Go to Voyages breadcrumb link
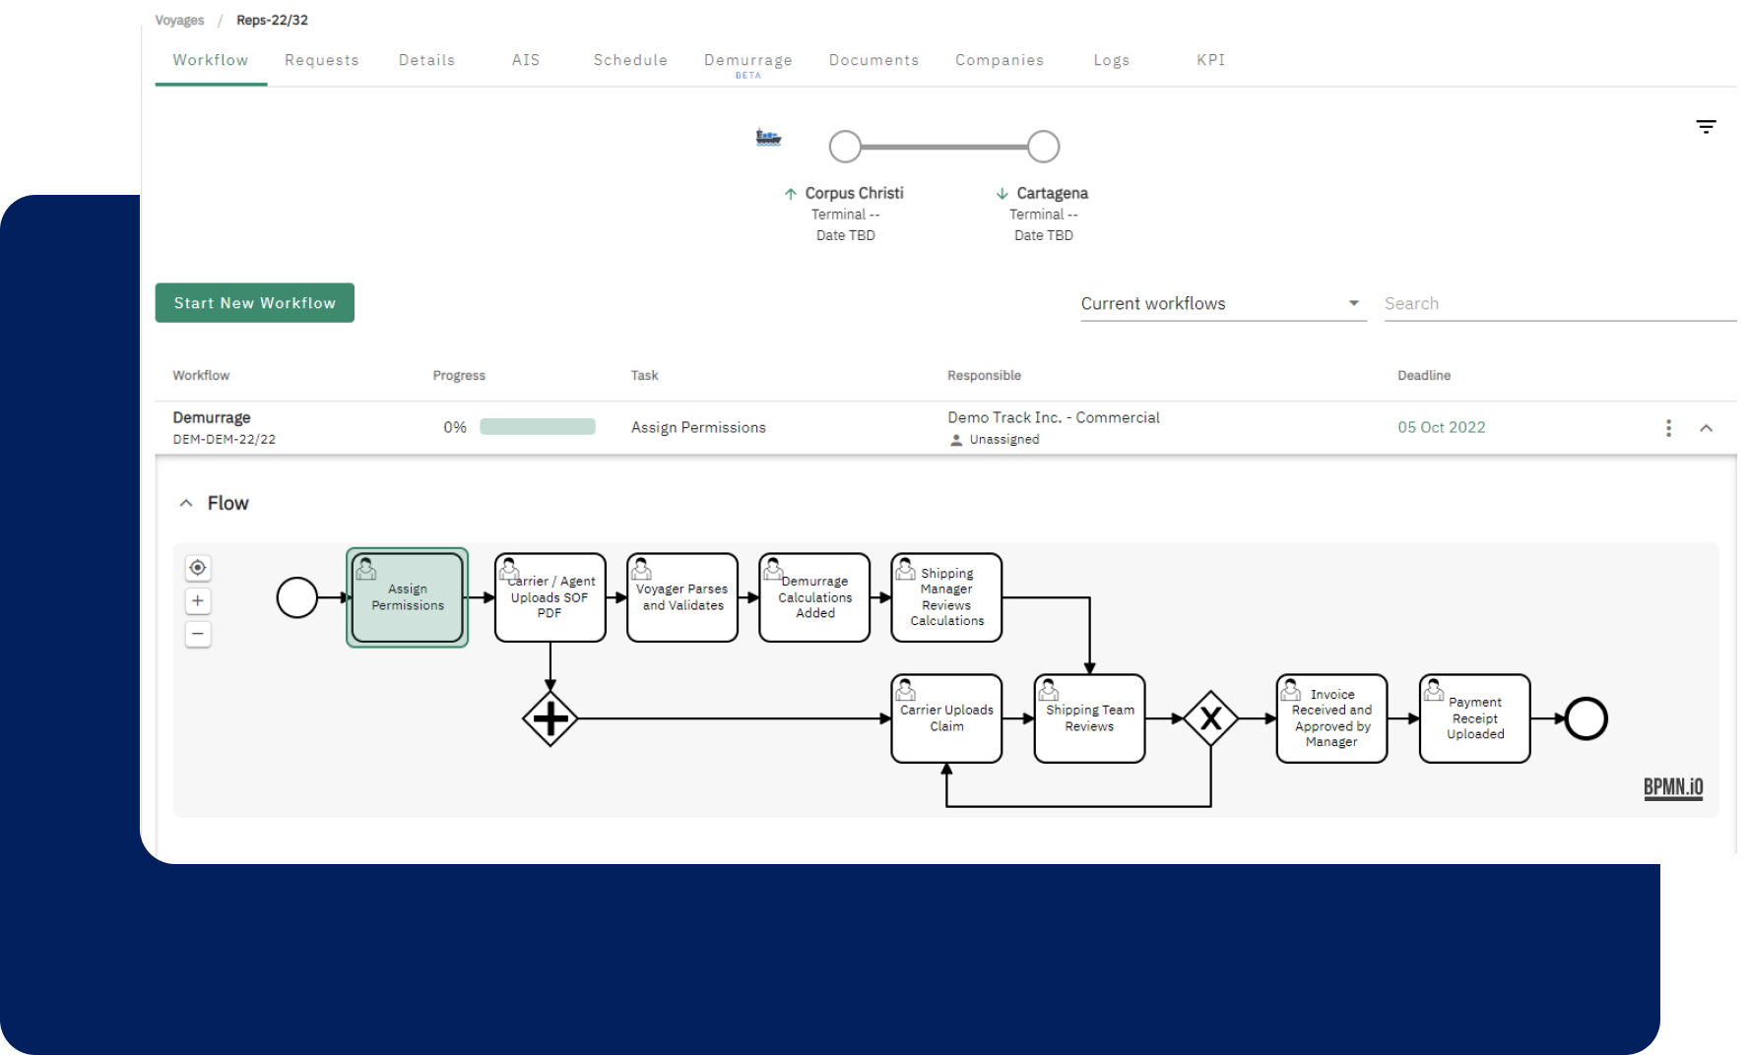1747x1055 pixels. 179,21
